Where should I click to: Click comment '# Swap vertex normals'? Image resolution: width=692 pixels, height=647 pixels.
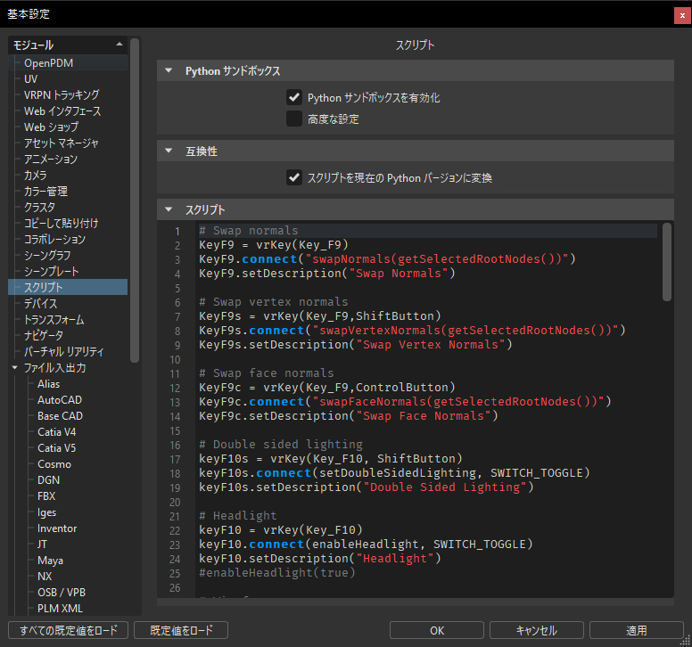tap(274, 302)
